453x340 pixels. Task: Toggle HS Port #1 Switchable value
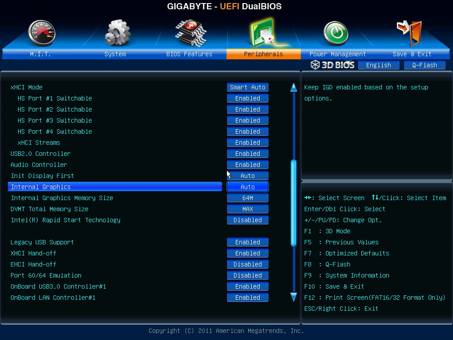pos(248,98)
